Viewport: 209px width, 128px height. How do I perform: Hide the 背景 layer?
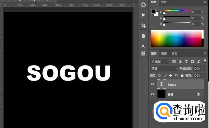[x=153, y=94]
